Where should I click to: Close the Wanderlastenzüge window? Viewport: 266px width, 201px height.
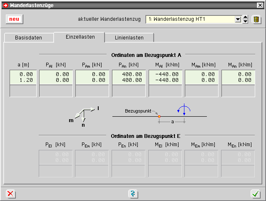tap(260, 5)
